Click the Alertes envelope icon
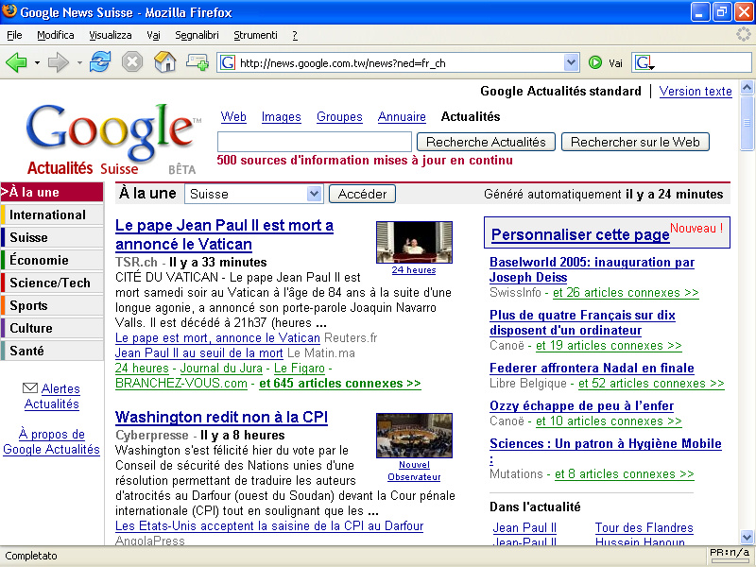This screenshot has width=756, height=567. coord(30,388)
